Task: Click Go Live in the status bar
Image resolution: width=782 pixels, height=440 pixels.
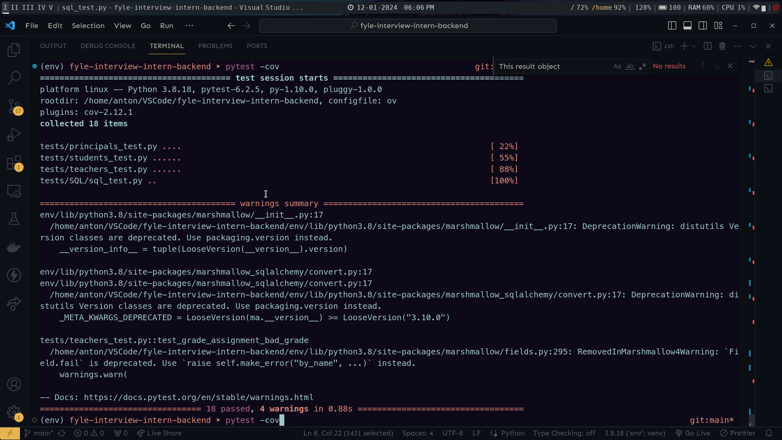Action: tap(693, 433)
